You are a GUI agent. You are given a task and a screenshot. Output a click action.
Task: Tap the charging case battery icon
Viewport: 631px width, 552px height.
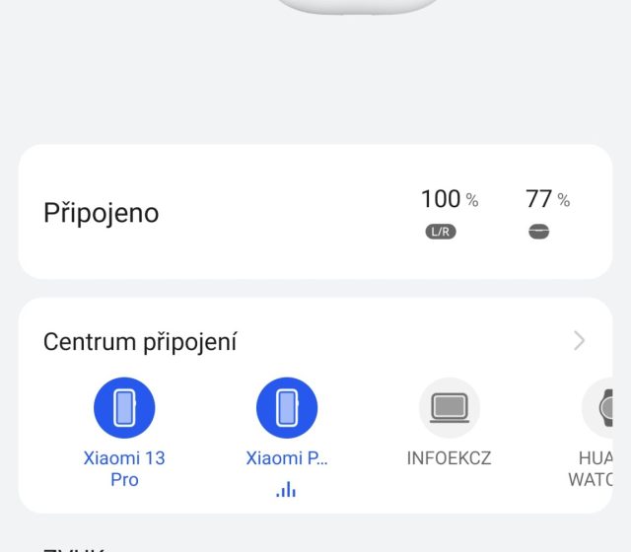tap(538, 233)
